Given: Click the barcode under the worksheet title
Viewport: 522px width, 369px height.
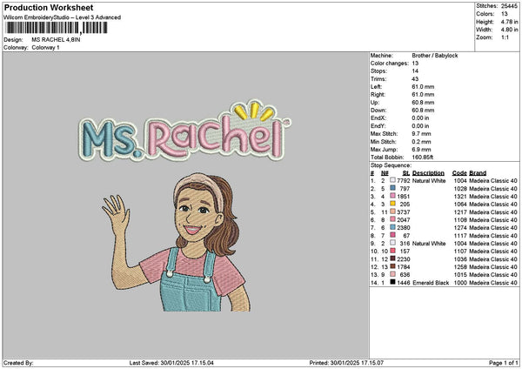Looking at the screenshot, I should 58,27.
